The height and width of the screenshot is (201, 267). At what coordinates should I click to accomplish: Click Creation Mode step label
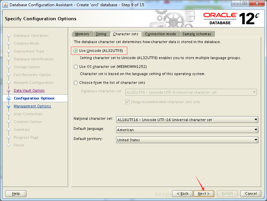(x=27, y=43)
